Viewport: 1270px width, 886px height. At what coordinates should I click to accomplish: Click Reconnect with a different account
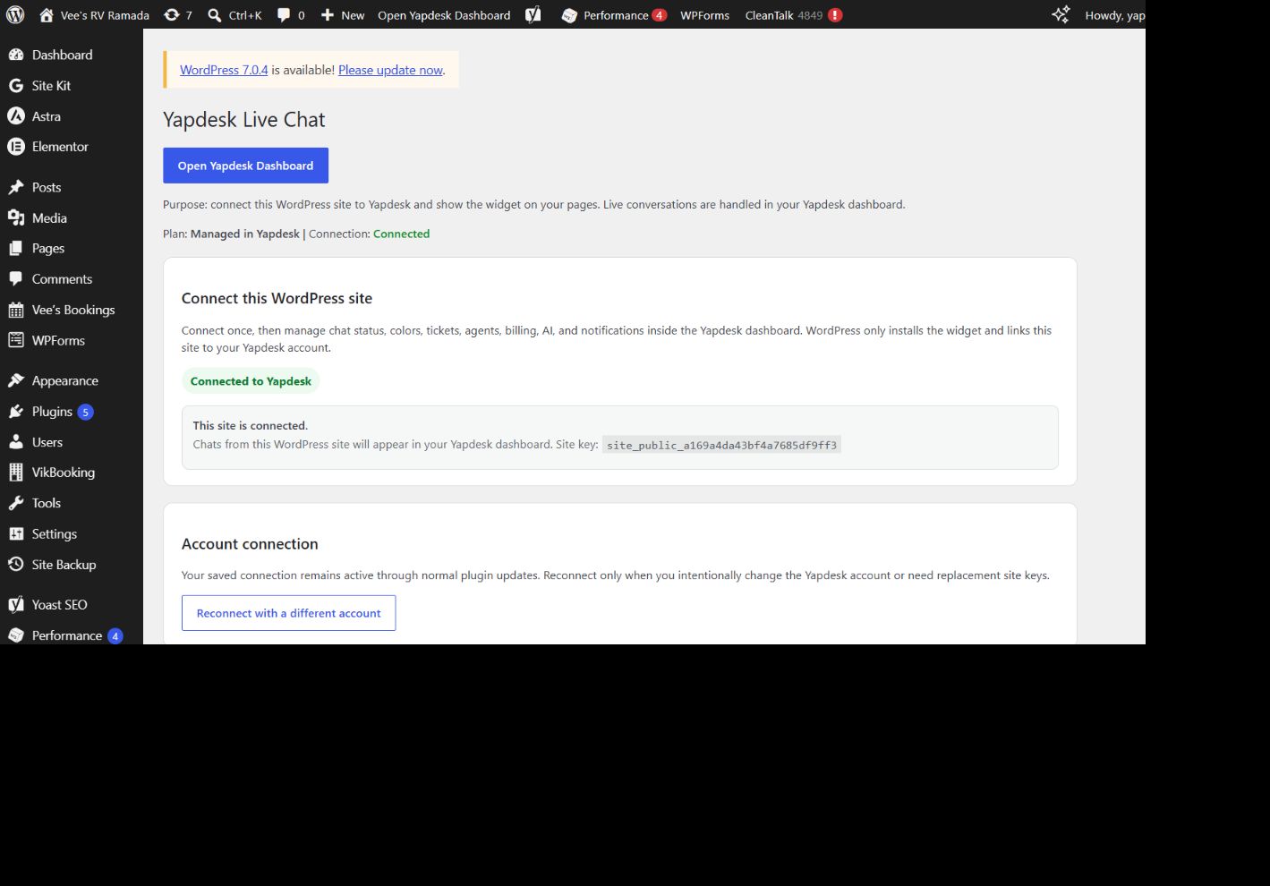[288, 613]
